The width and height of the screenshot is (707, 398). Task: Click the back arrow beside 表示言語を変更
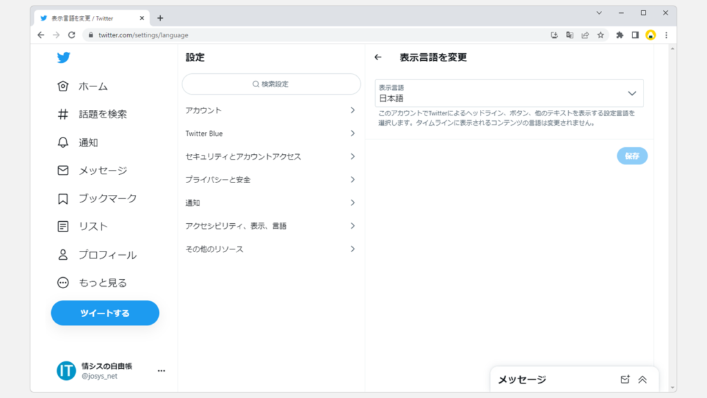[378, 57]
